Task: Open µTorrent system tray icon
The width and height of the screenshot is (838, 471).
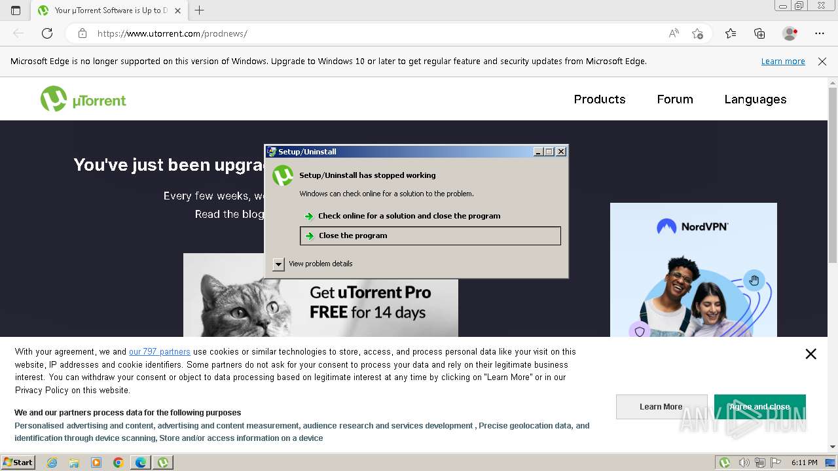Action: point(725,462)
